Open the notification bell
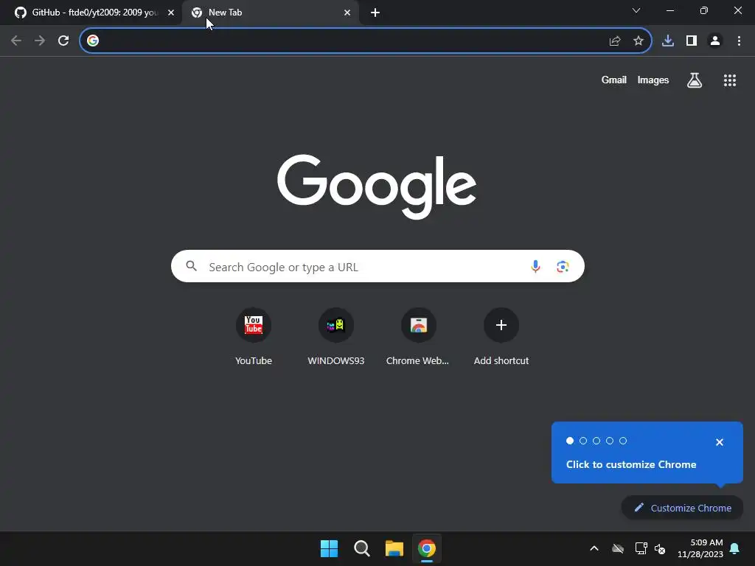Viewport: 755px width, 566px height. 735,548
